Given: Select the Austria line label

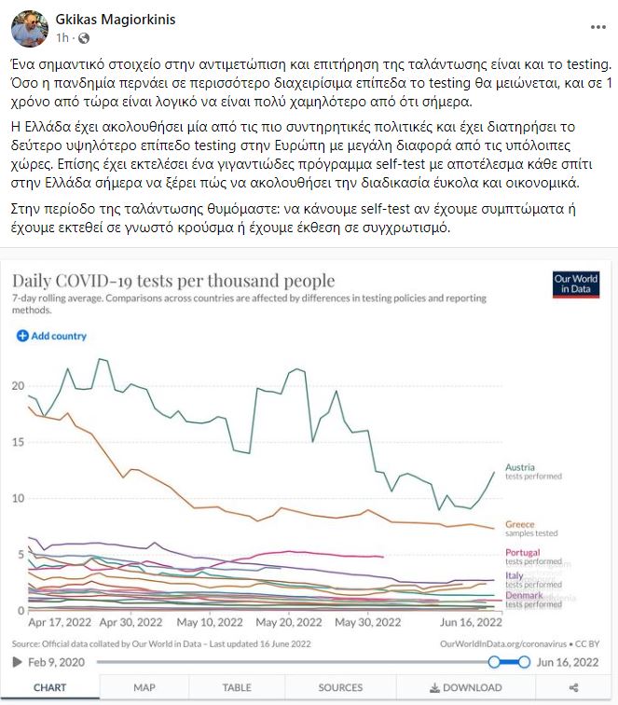Looking at the screenshot, I should pos(520,466).
